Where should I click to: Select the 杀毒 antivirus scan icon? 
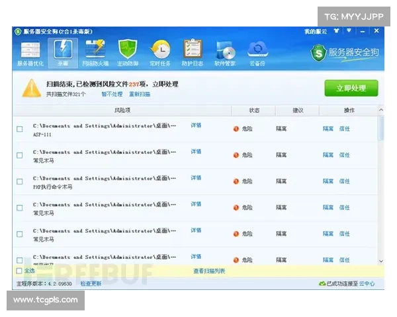pyautogui.click(x=62, y=53)
